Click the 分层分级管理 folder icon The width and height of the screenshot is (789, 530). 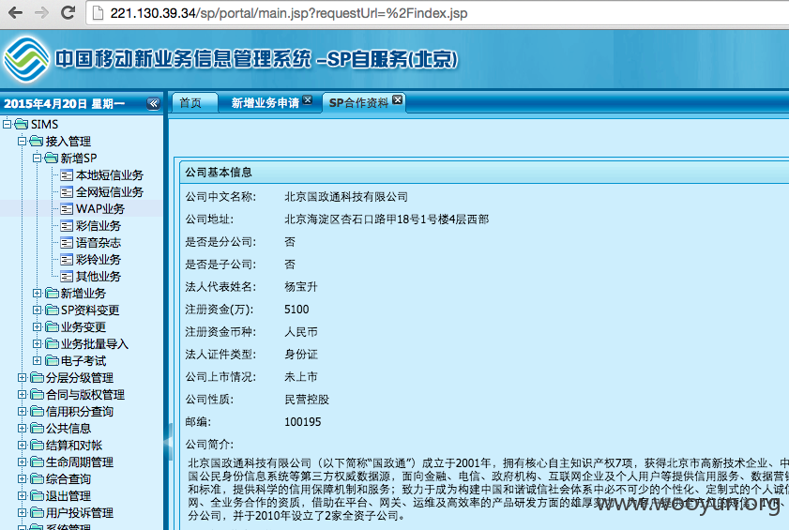pyautogui.click(x=37, y=377)
